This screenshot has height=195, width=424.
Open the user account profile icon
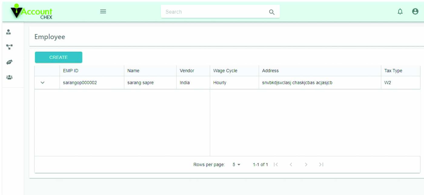[415, 11]
